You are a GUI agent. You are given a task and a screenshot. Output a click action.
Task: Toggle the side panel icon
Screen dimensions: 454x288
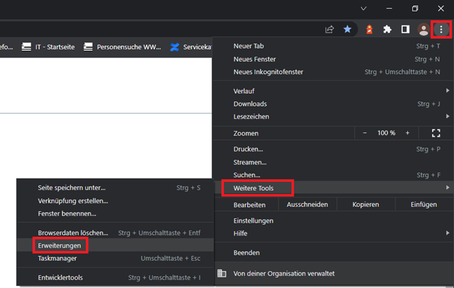(x=405, y=29)
